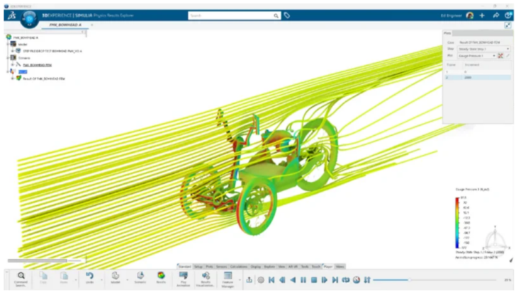Click the animation speed dial icon
Image resolution: width=516 pixels, height=295 pixels.
(357, 280)
